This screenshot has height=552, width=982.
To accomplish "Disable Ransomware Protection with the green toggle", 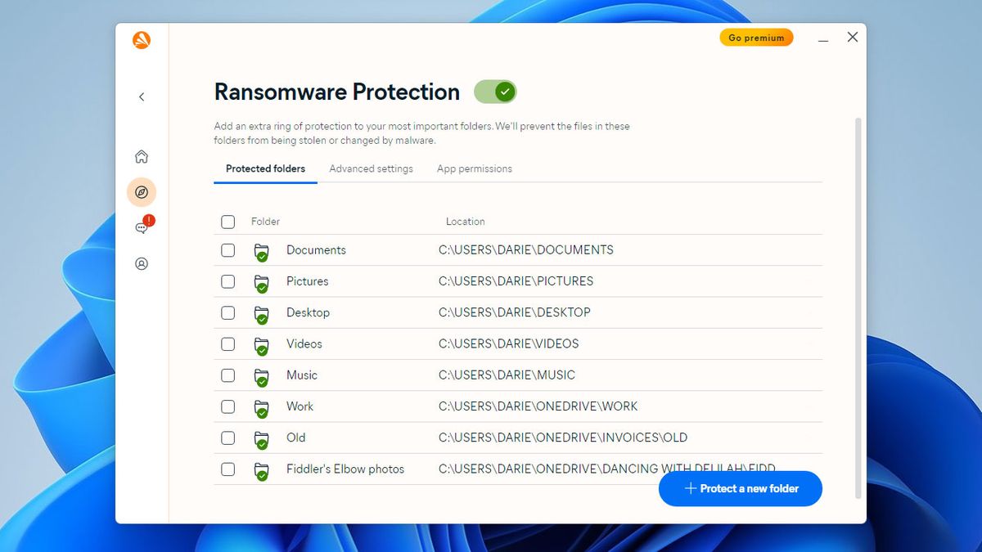I will pos(495,92).
